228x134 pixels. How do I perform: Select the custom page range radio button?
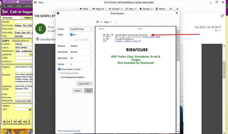(71, 40)
